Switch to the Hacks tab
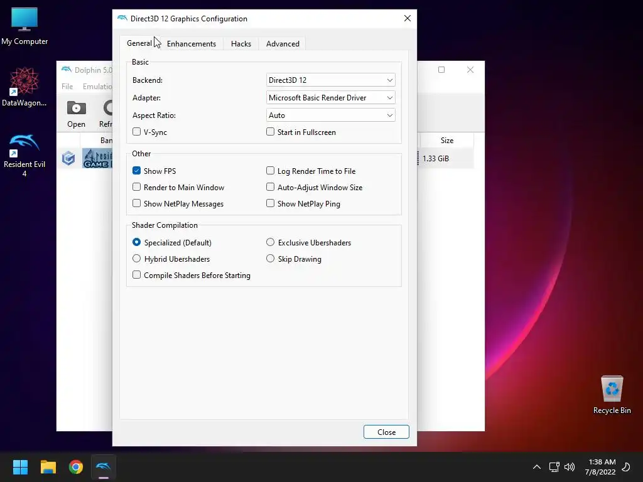 coord(240,43)
